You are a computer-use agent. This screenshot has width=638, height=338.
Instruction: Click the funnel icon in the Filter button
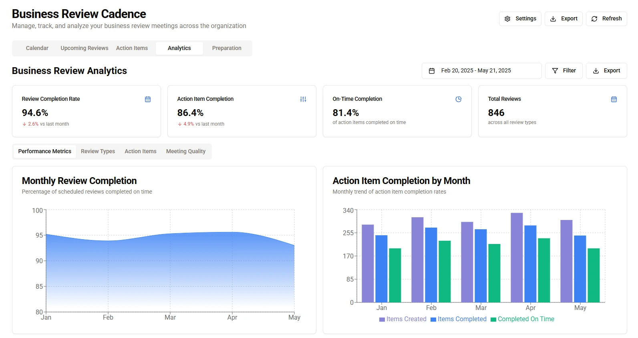(555, 71)
